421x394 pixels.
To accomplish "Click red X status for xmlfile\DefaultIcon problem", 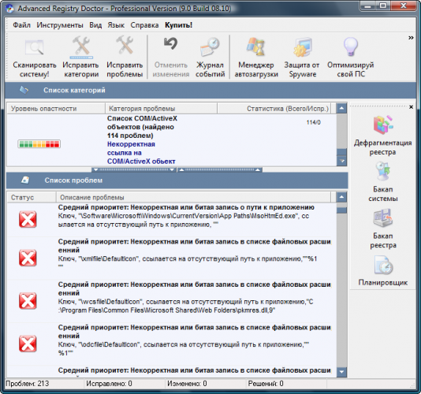I will point(28,258).
